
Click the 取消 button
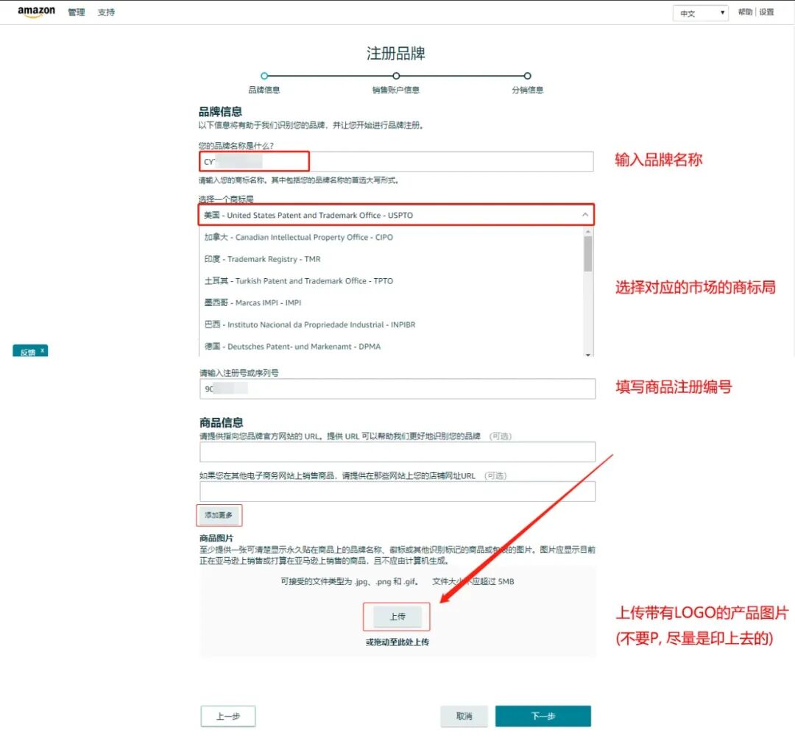[464, 715]
